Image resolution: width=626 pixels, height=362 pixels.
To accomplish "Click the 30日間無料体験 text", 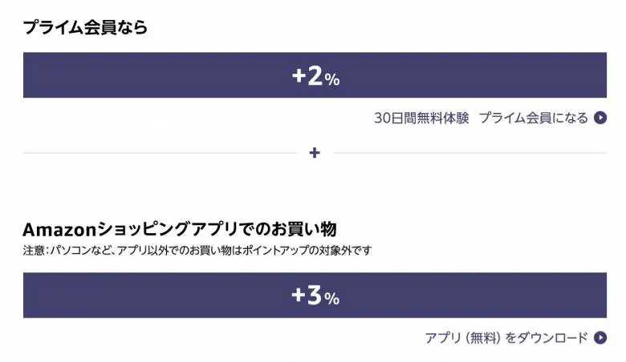I will click(421, 118).
